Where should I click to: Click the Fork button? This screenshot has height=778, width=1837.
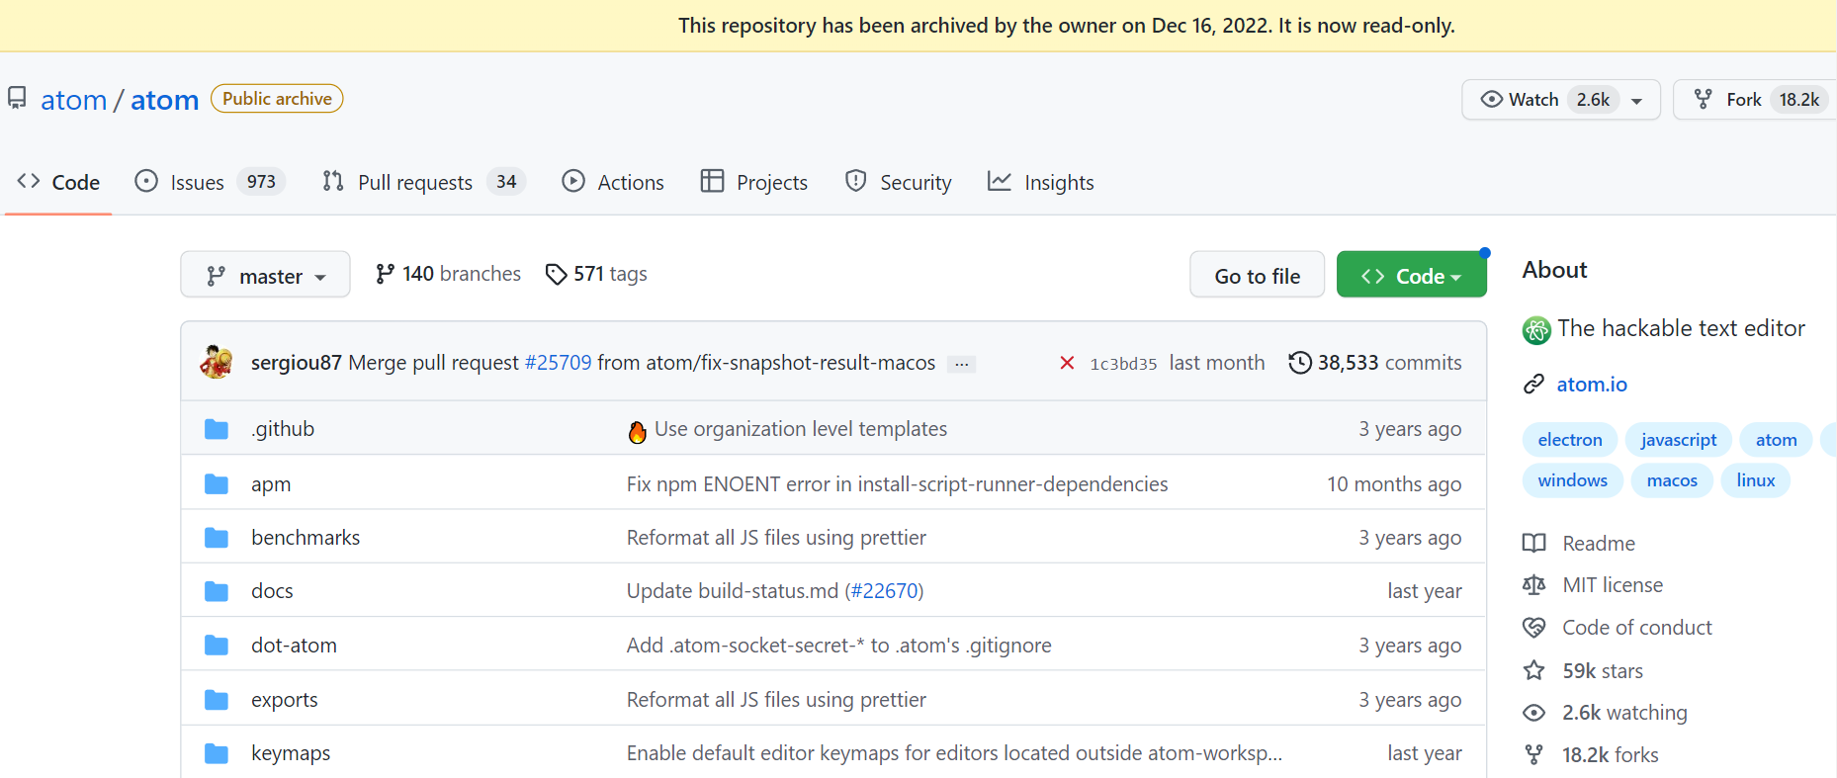point(1755,100)
